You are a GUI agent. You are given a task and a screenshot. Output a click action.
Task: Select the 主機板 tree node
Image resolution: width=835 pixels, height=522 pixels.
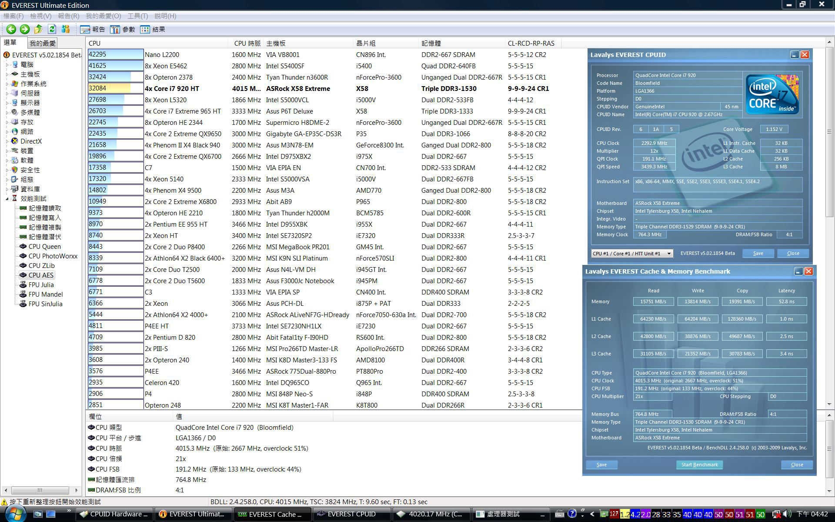click(x=30, y=74)
